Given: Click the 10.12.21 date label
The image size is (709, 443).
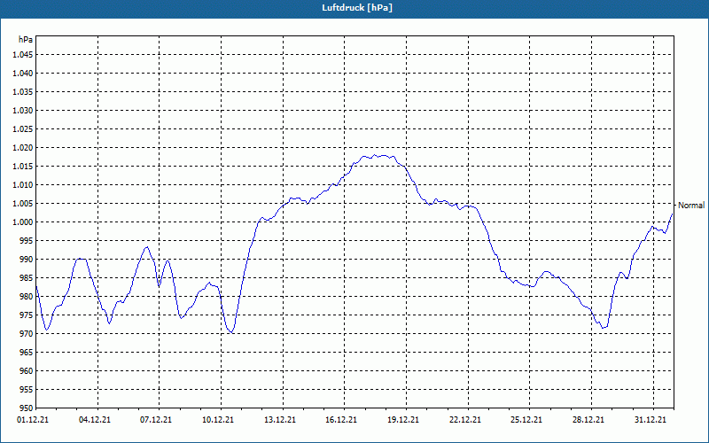Looking at the screenshot, I should click(x=218, y=420).
